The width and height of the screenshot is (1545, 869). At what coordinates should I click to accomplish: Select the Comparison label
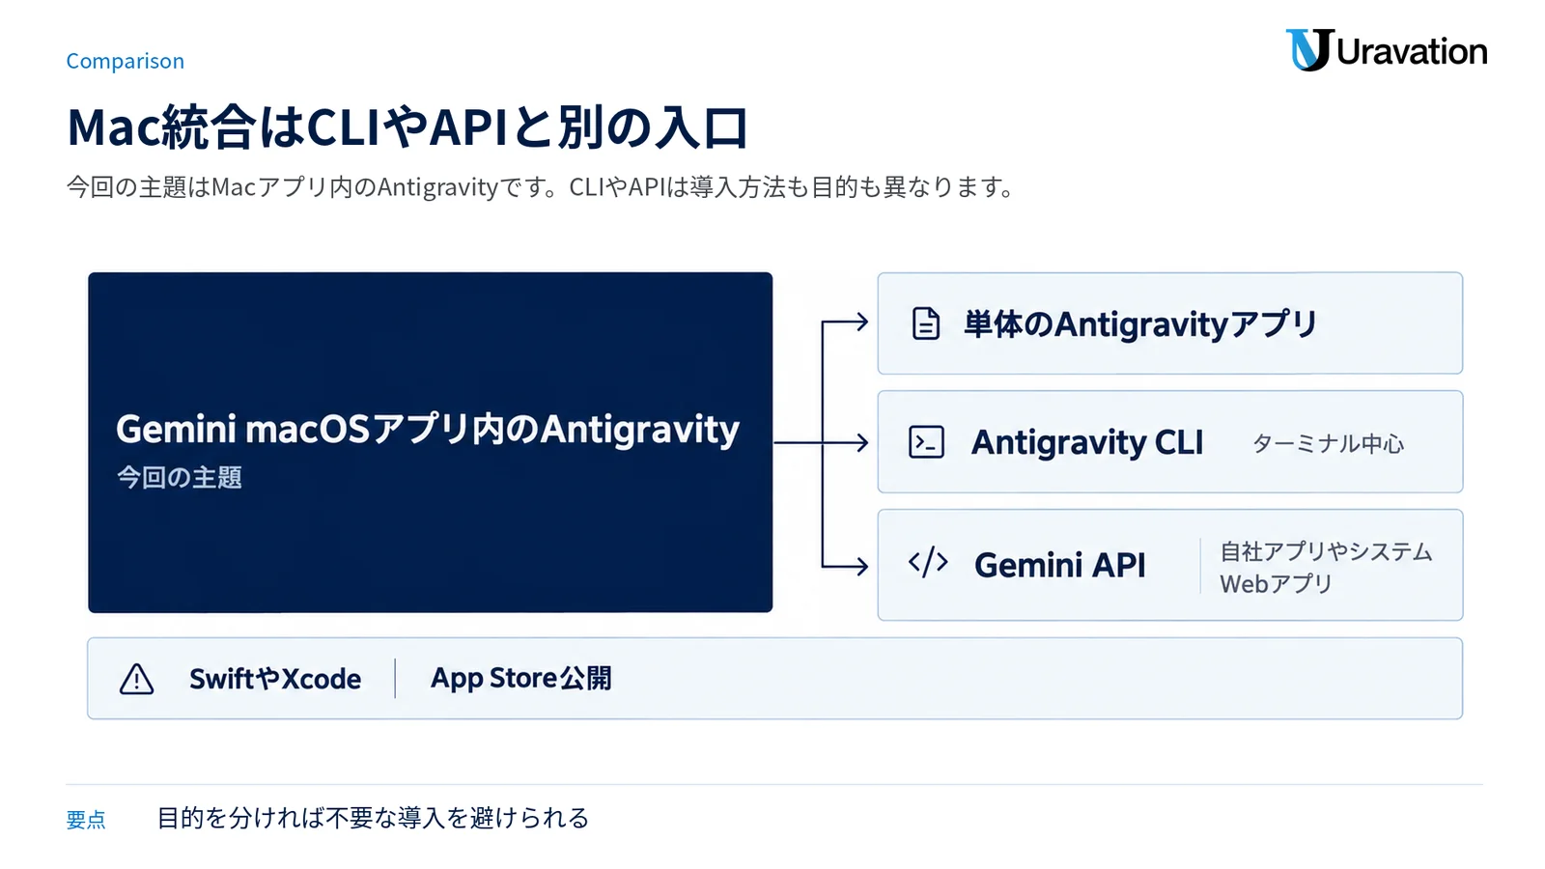pyautogui.click(x=125, y=61)
